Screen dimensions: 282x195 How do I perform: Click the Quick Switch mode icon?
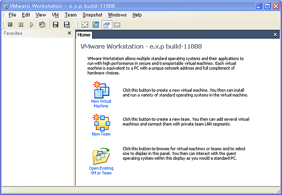[x=96, y=24]
